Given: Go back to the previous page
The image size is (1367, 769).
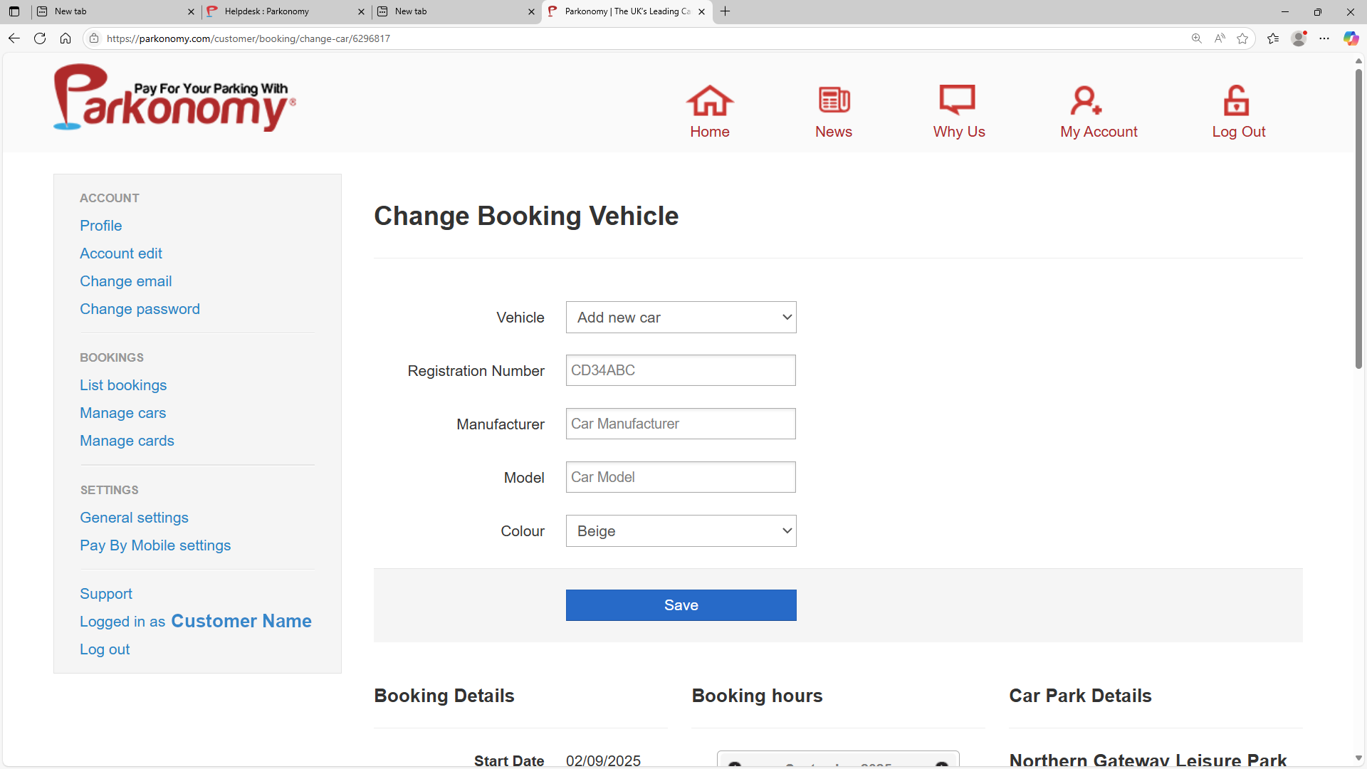Looking at the screenshot, I should click(14, 38).
